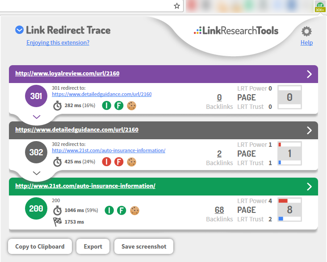Click the LRT score box showing 8
The width and height of the screenshot is (327, 262).
point(289,210)
